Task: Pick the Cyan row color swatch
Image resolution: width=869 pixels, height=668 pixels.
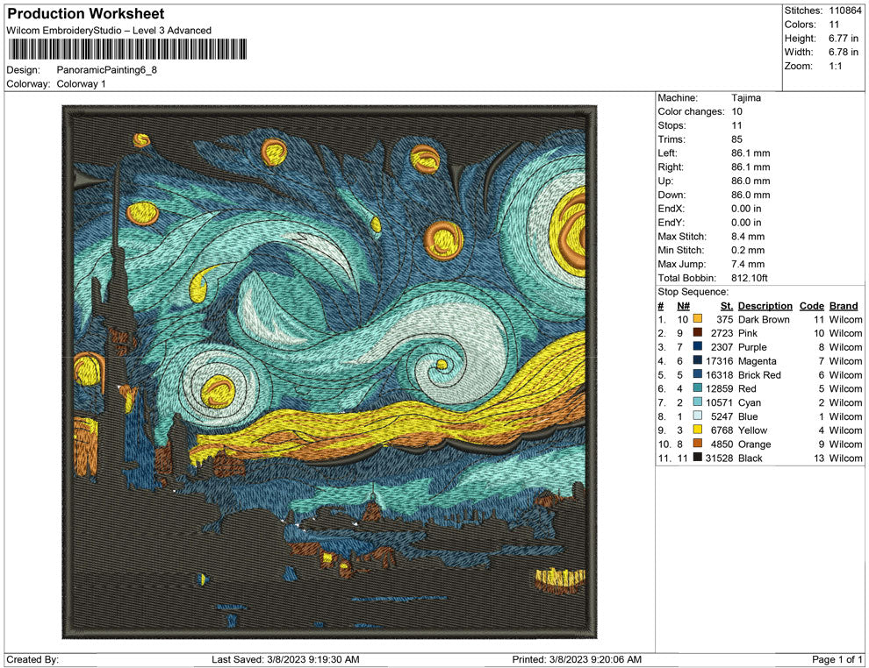Action: [x=698, y=402]
